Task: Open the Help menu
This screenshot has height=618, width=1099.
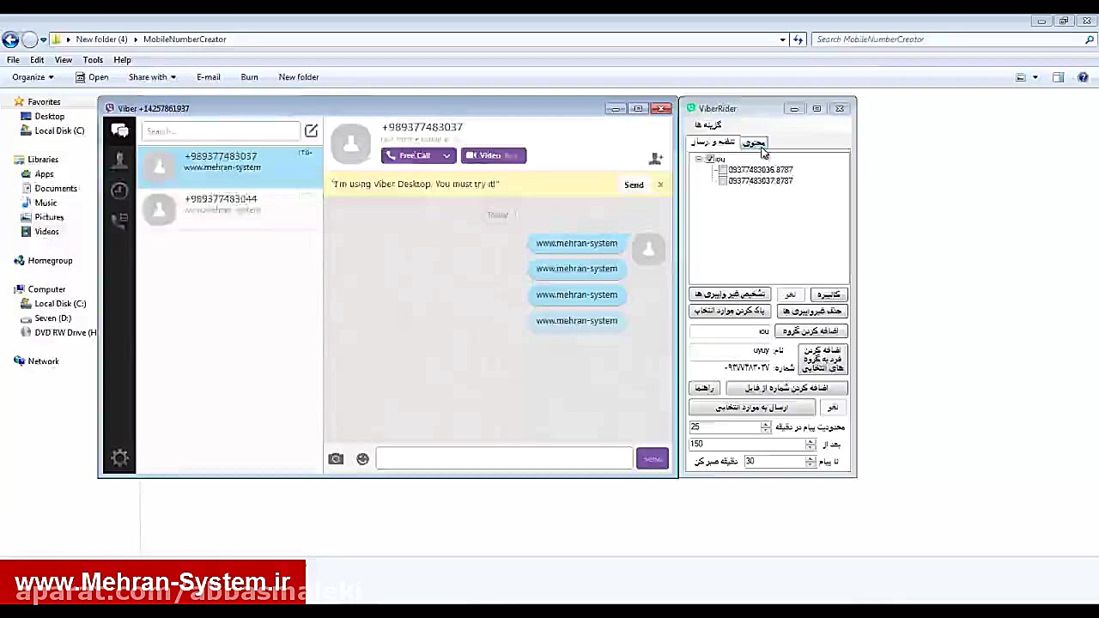Action: pyautogui.click(x=122, y=60)
